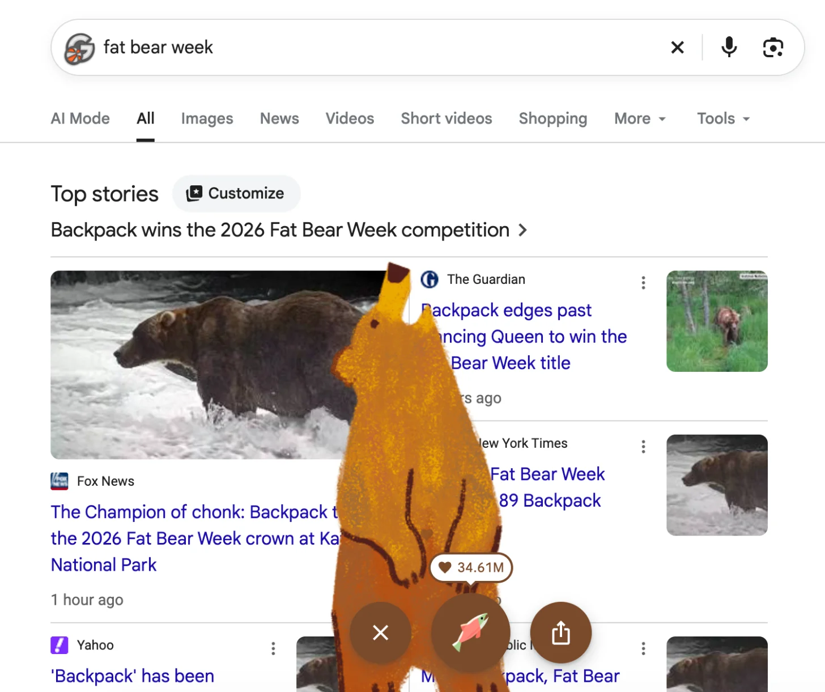Open options menu for New York Times story
Image resolution: width=825 pixels, height=692 pixels.
coord(643,447)
